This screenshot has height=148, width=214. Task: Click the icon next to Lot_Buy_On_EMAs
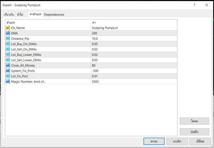8,44
